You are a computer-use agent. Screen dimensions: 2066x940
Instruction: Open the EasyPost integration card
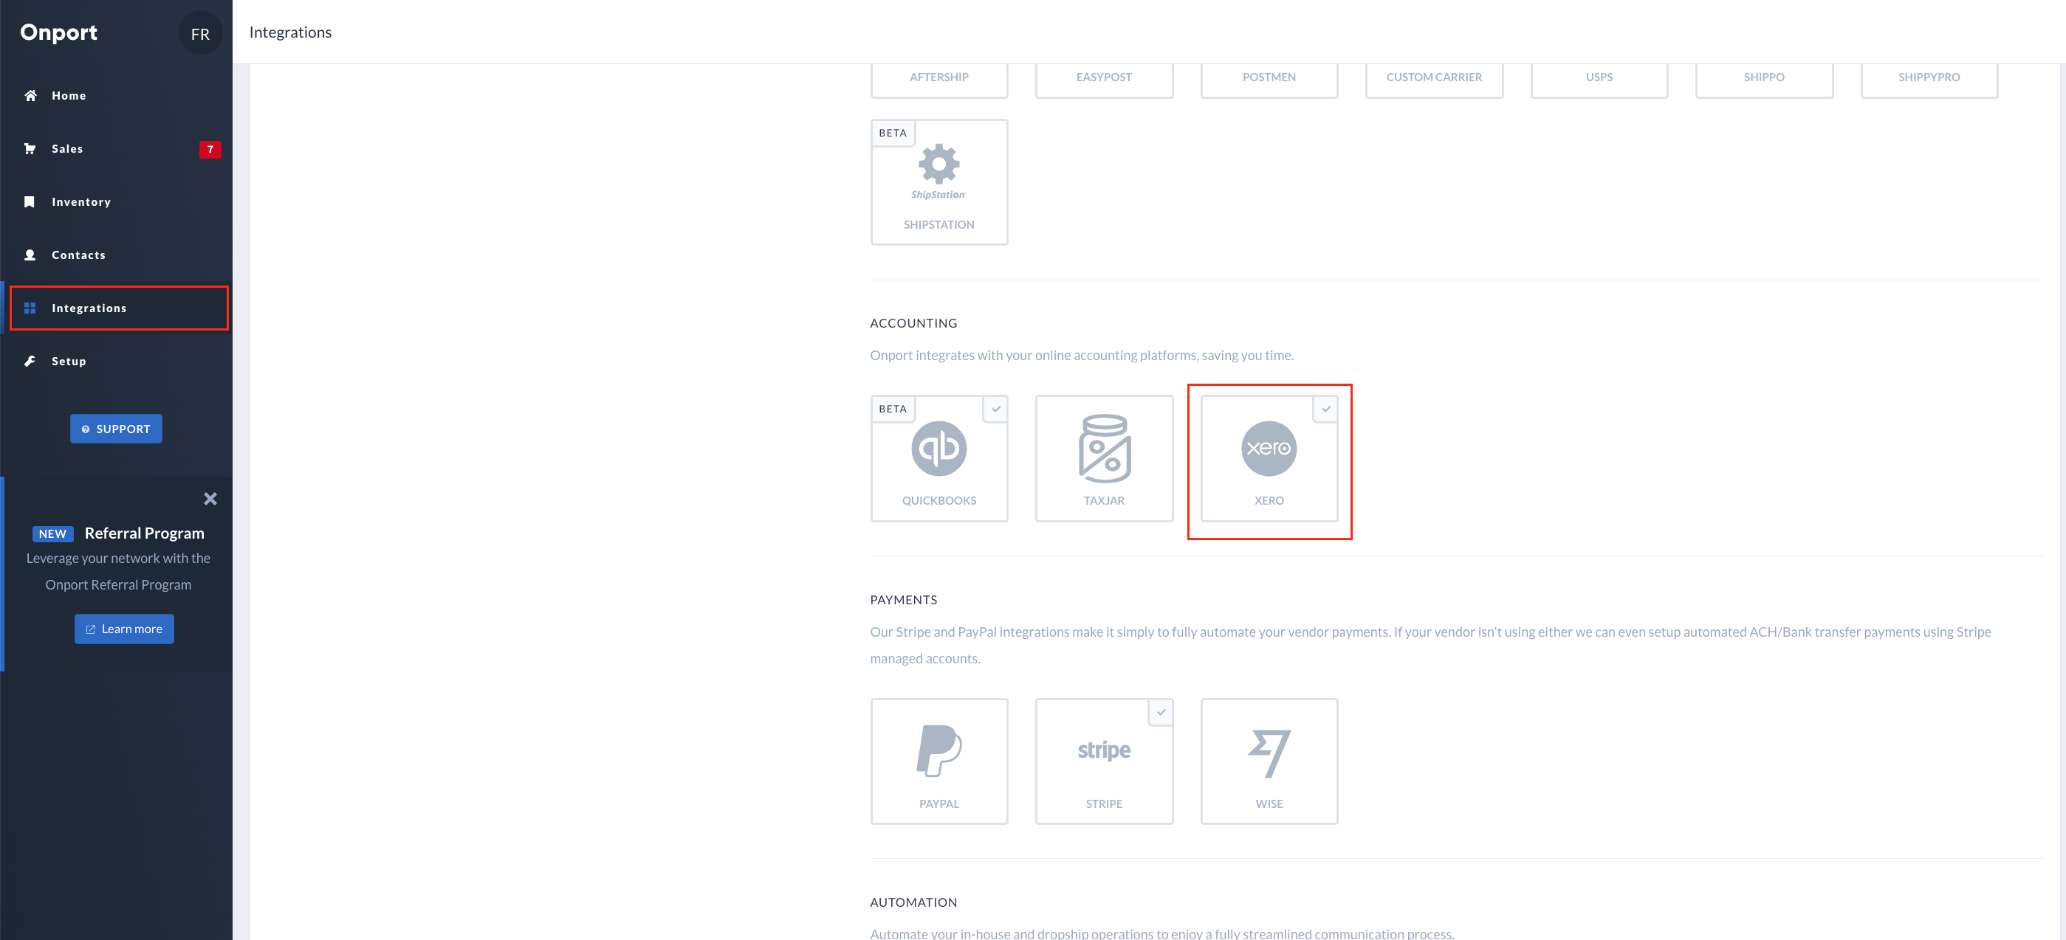pyautogui.click(x=1104, y=80)
